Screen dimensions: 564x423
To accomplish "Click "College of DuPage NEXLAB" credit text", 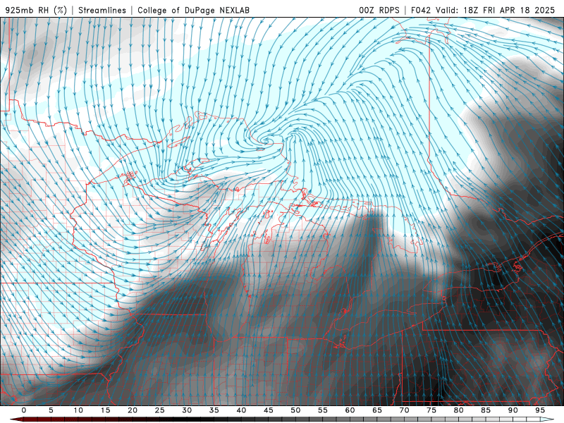I will [193, 10].
